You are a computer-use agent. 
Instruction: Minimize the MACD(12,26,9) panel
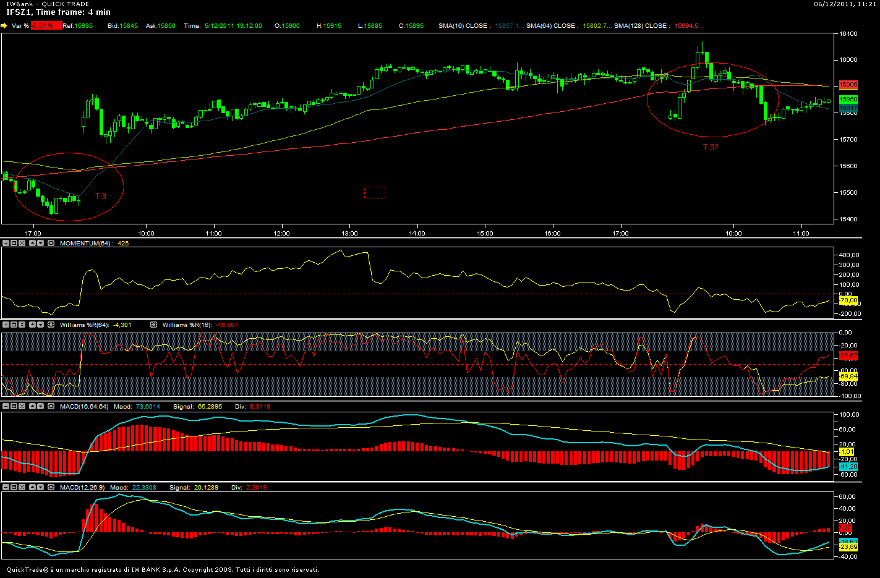click(6, 487)
